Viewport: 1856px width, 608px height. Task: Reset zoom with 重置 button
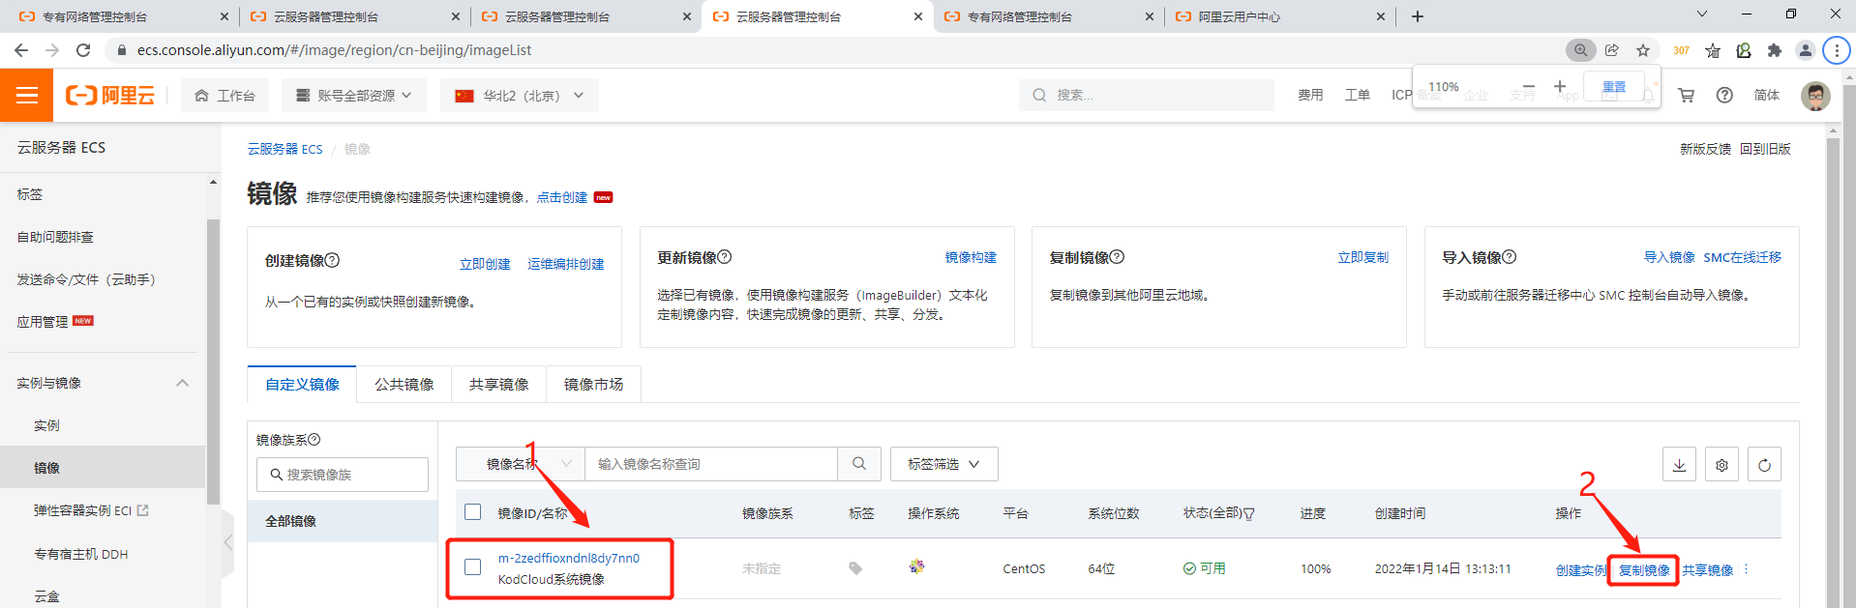pyautogui.click(x=1614, y=87)
